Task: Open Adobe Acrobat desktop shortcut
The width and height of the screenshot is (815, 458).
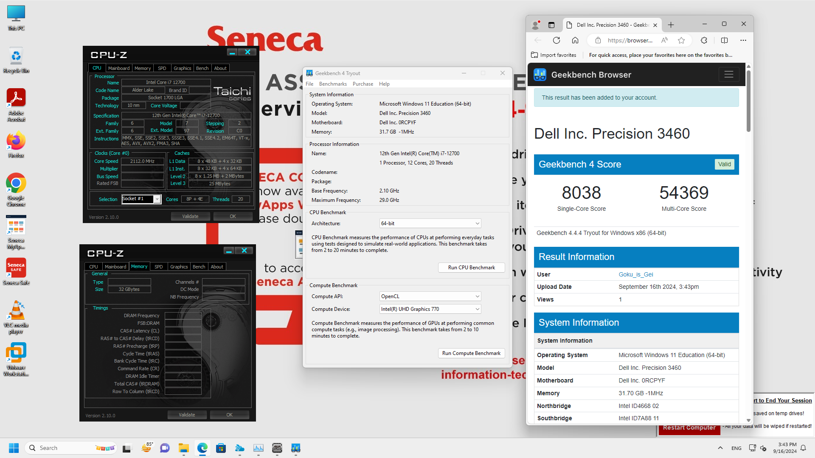Action: pos(16,105)
